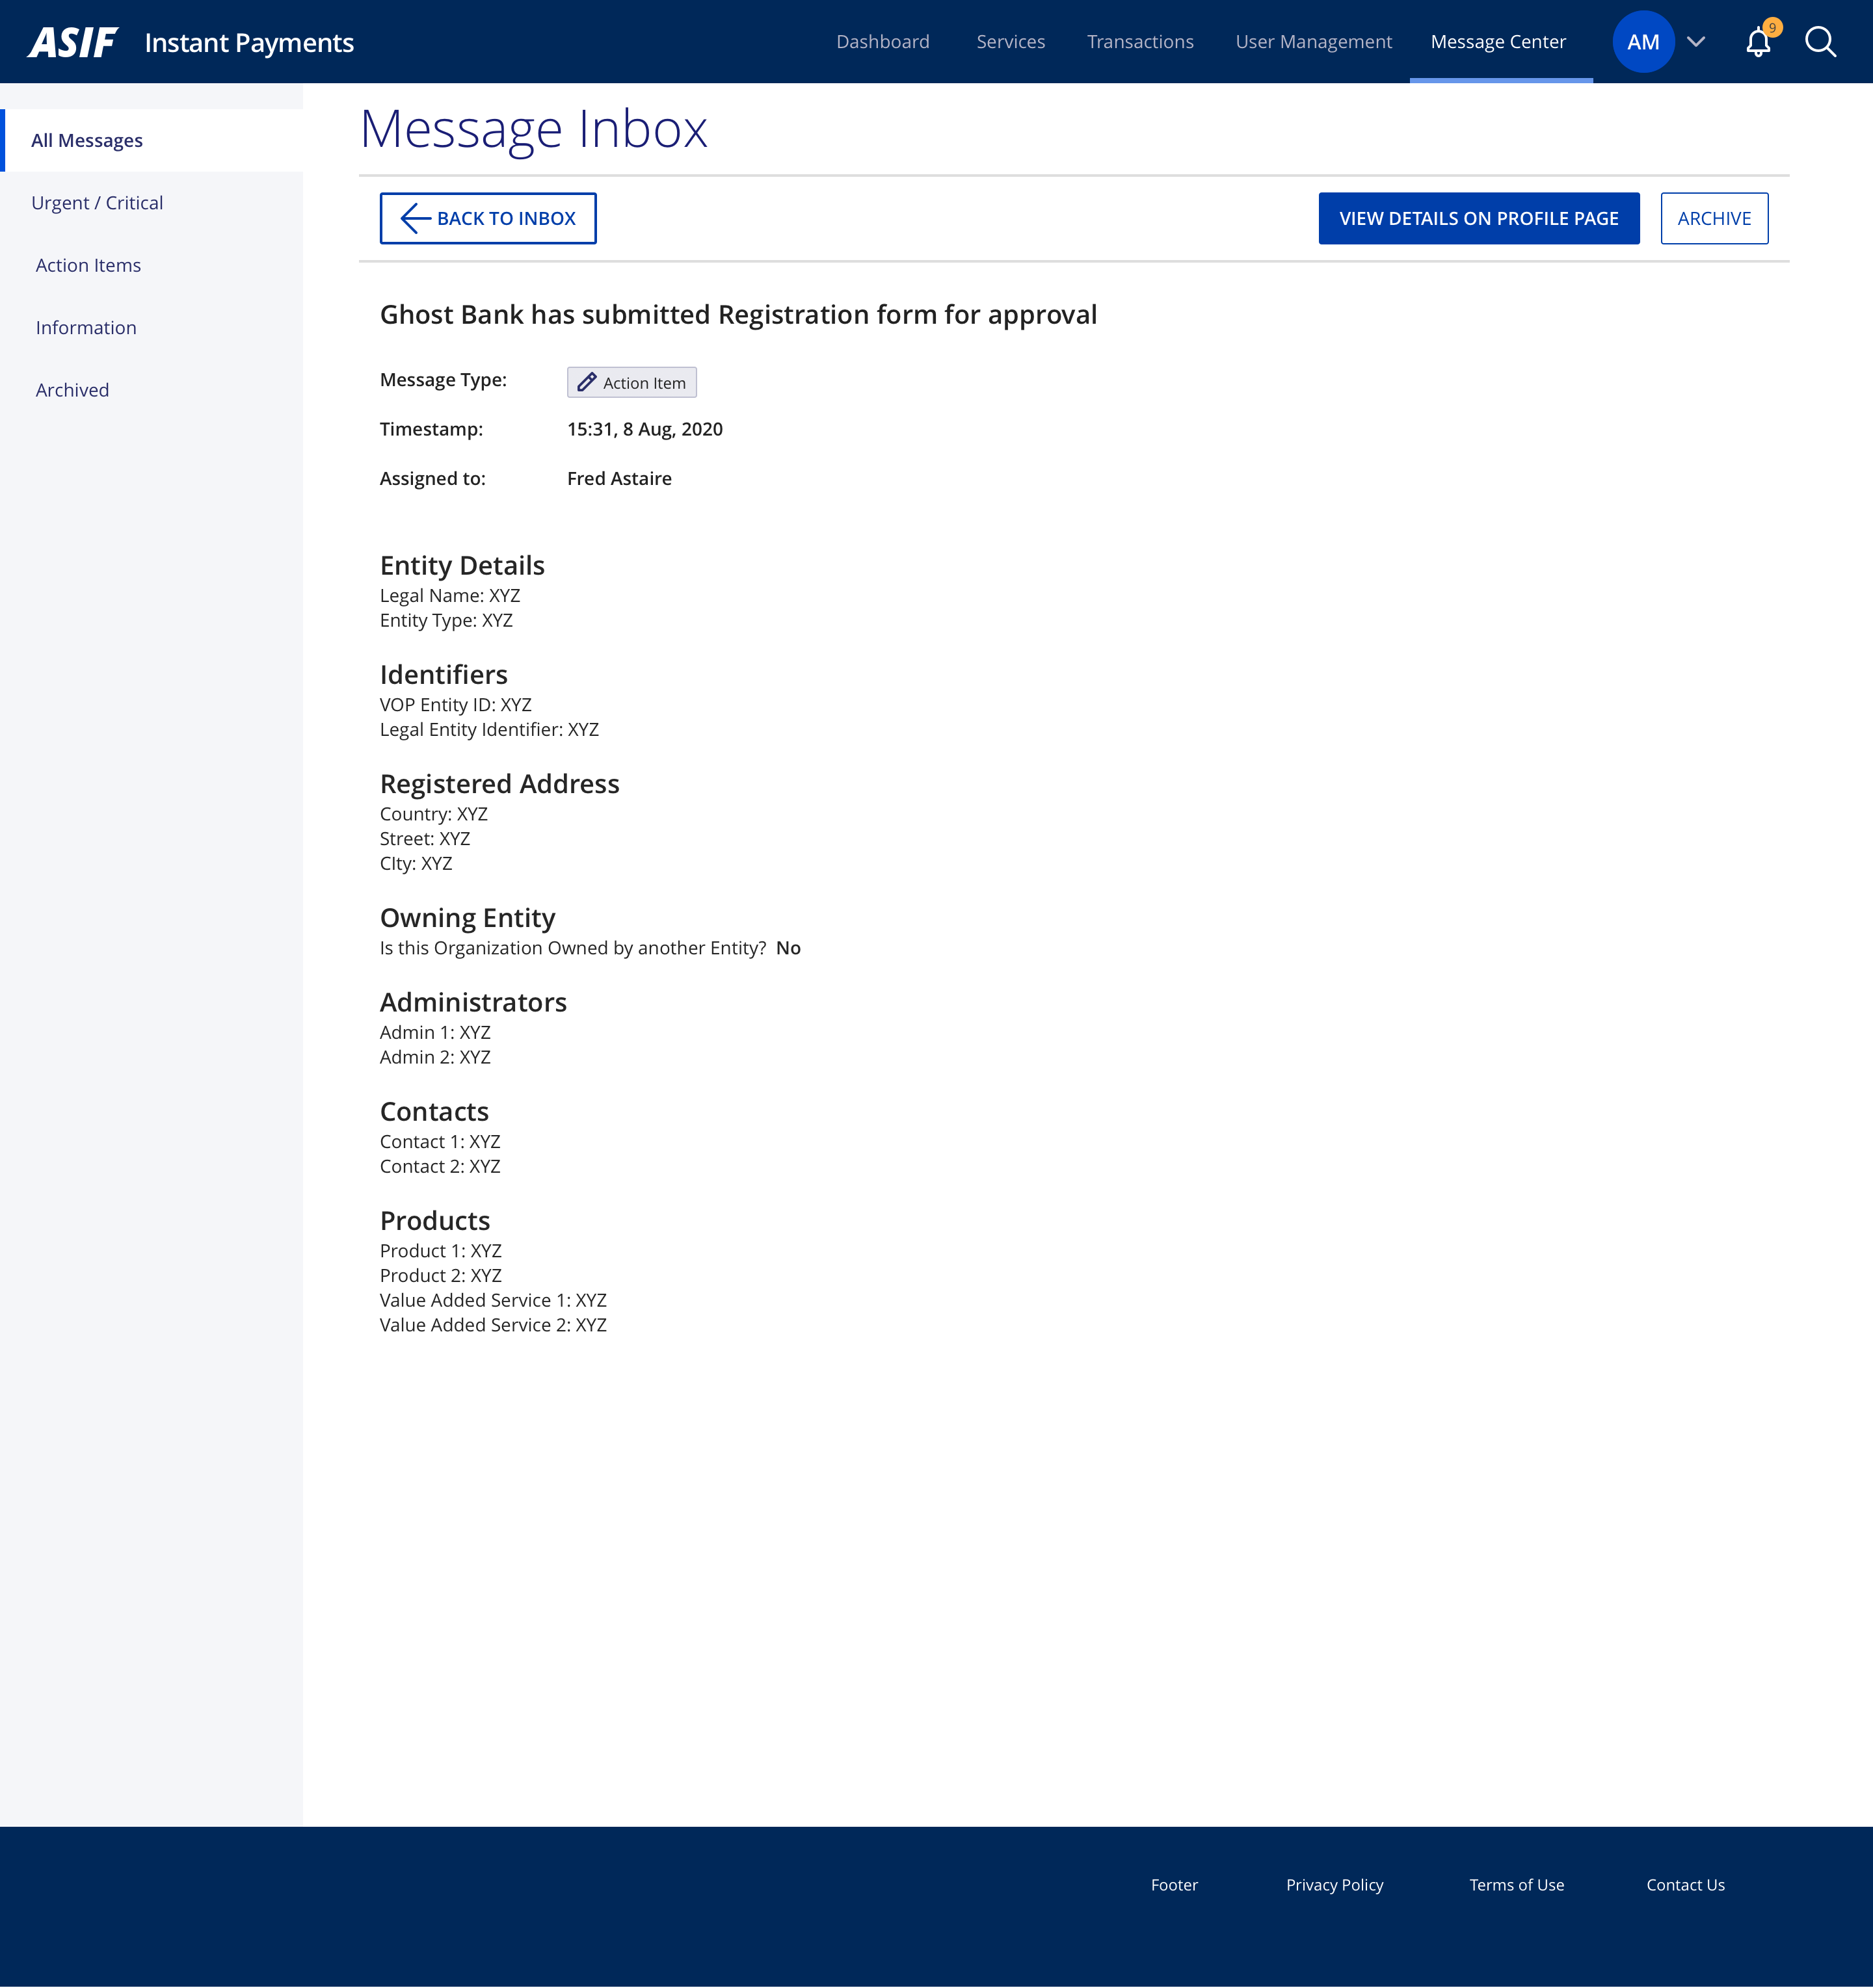
Task: Select All Messages in the sidebar
Action: pyautogui.click(x=152, y=140)
